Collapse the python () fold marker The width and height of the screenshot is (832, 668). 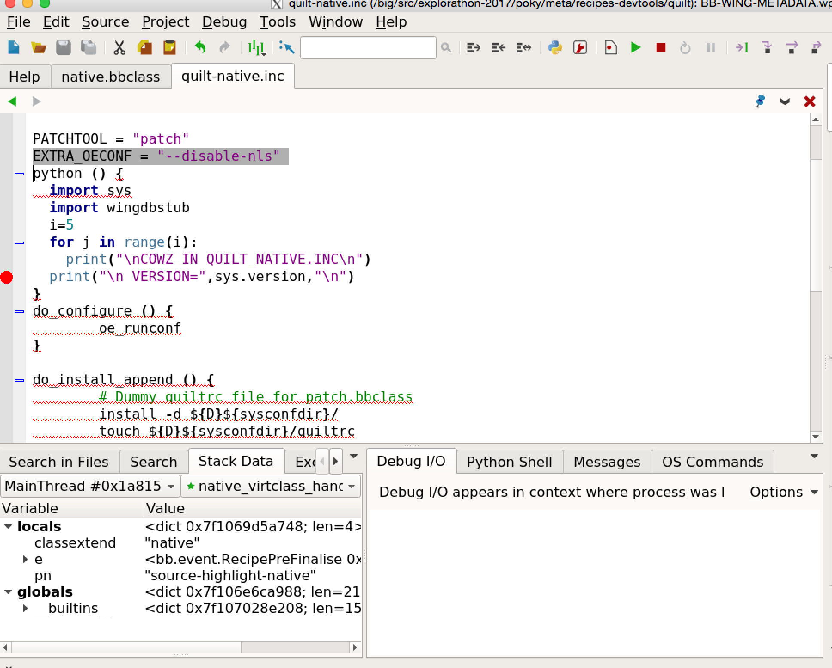(19, 174)
